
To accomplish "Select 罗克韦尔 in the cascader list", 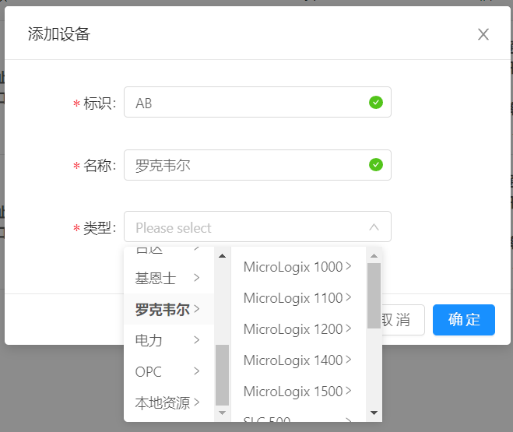I will (169, 309).
